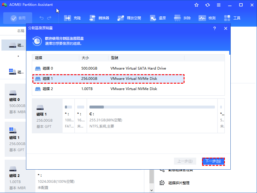Select 磁碟 0 row in disk list
Image resolution: width=257 pixels, height=193 pixels.
coord(128,68)
